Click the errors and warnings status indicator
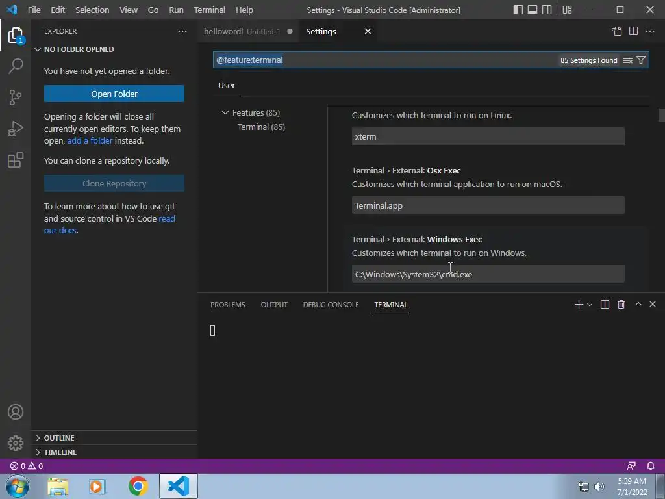665x499 pixels. click(26, 466)
